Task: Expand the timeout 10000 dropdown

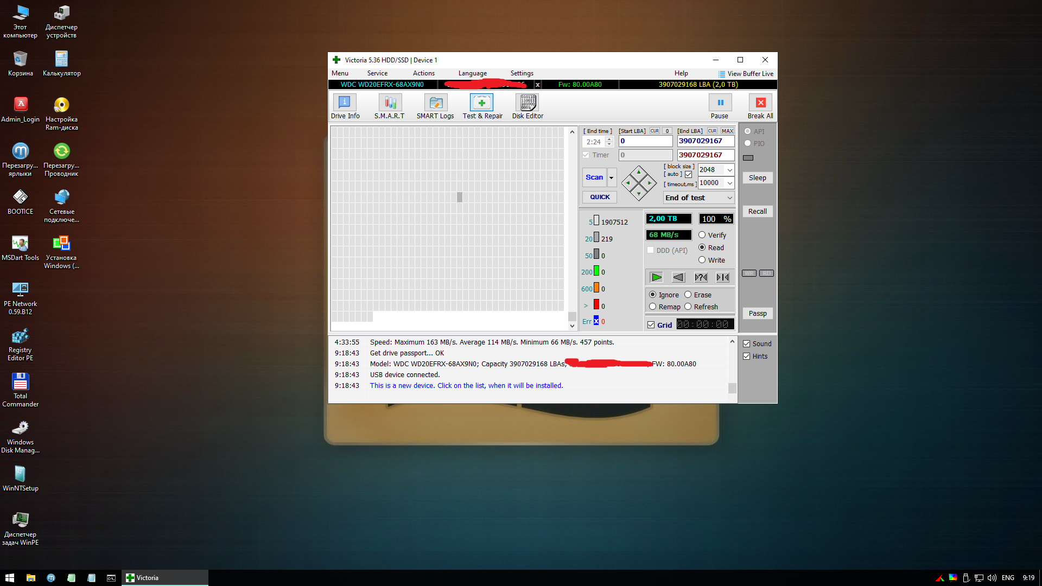Action: [x=729, y=183]
